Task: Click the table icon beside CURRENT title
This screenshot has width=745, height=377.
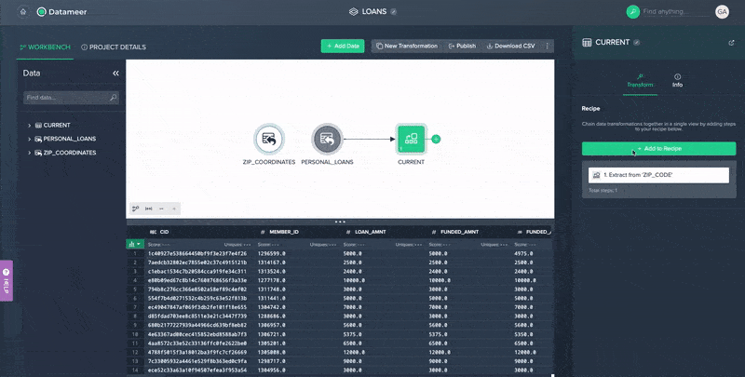Action: (x=587, y=42)
